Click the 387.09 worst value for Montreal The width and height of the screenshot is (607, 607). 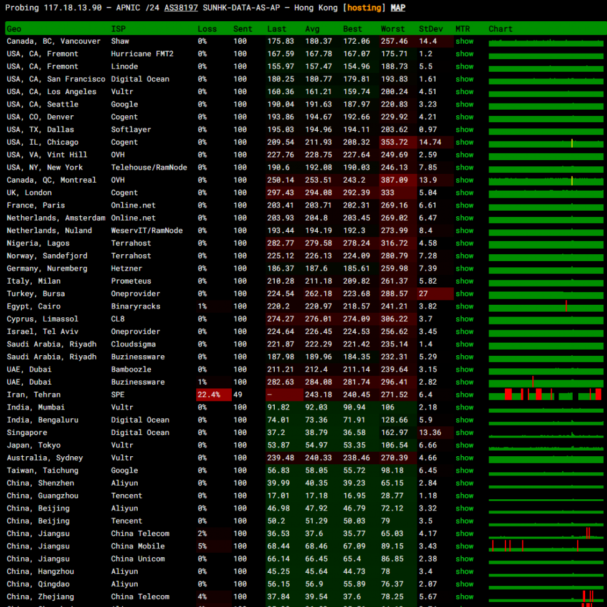coord(398,180)
